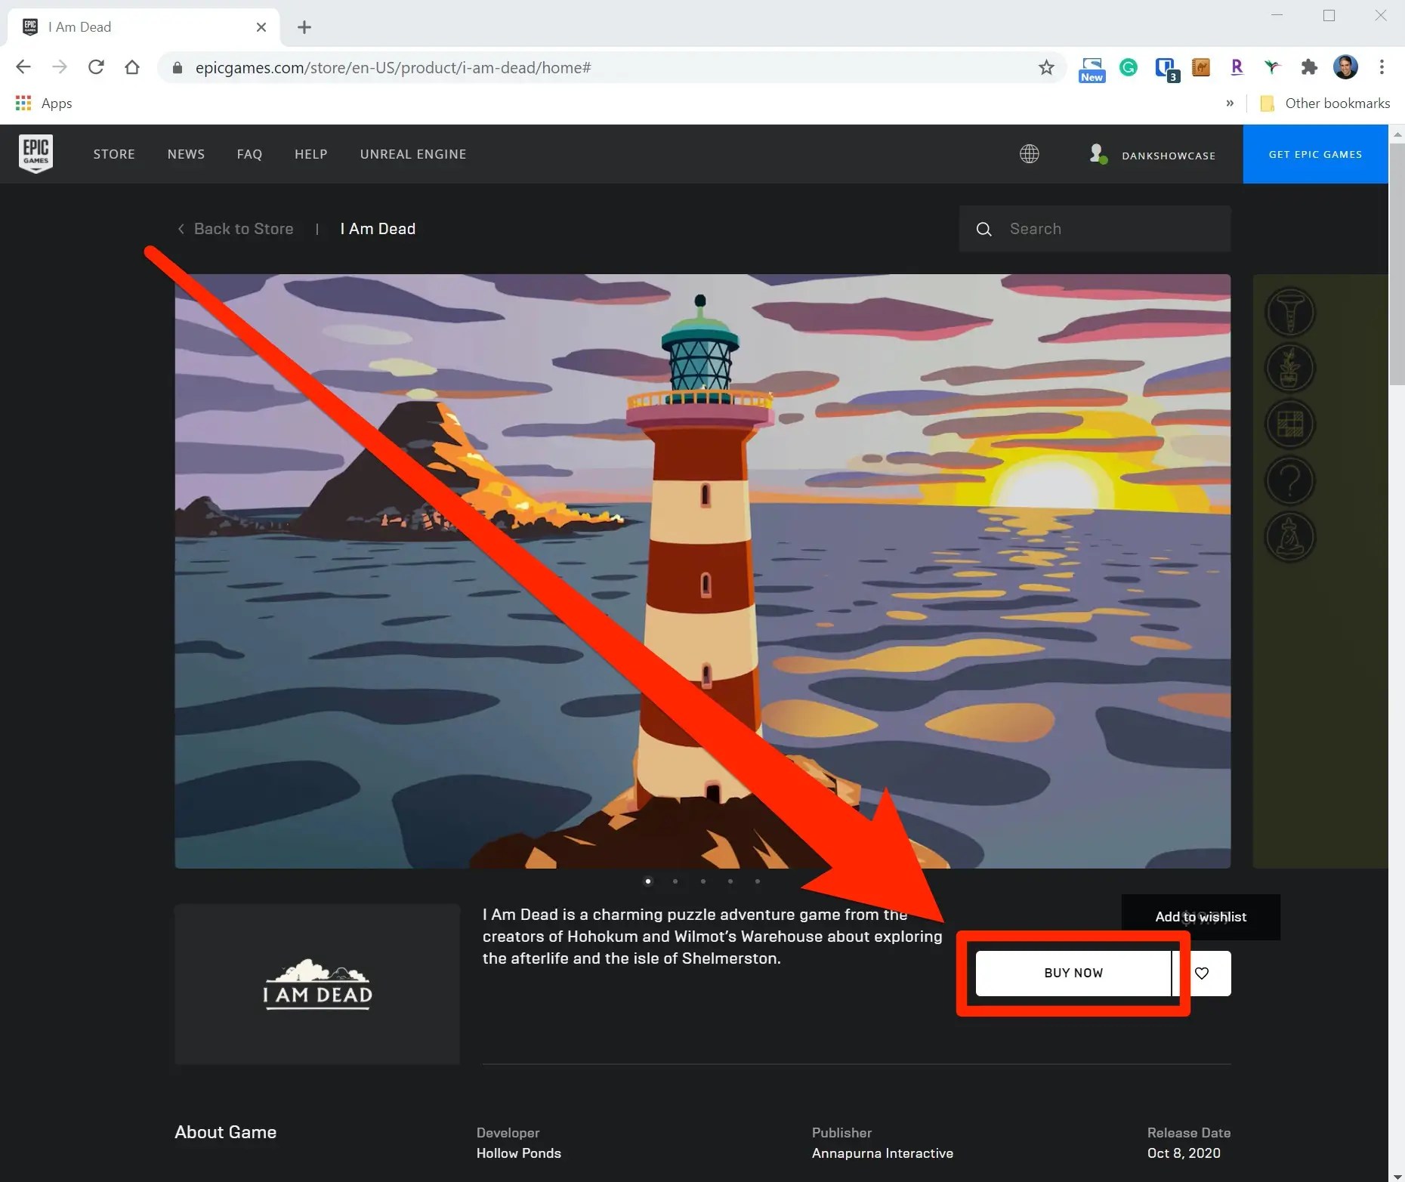Show the first carousel slide dot
Viewport: 1405px width, 1182px height.
(648, 881)
